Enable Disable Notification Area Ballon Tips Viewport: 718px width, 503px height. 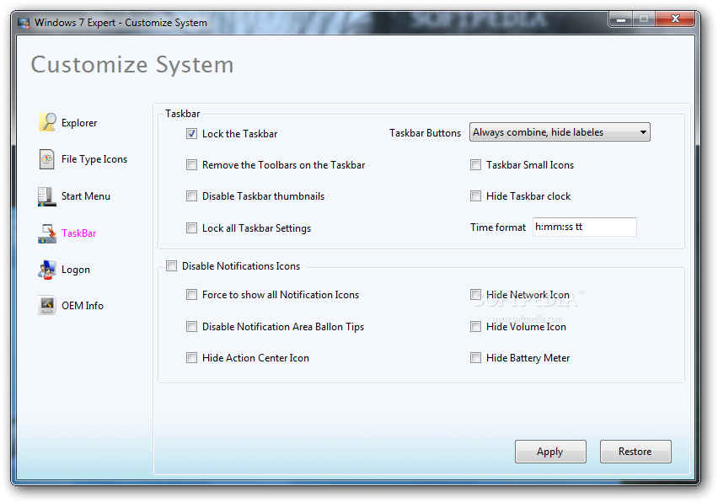point(191,327)
